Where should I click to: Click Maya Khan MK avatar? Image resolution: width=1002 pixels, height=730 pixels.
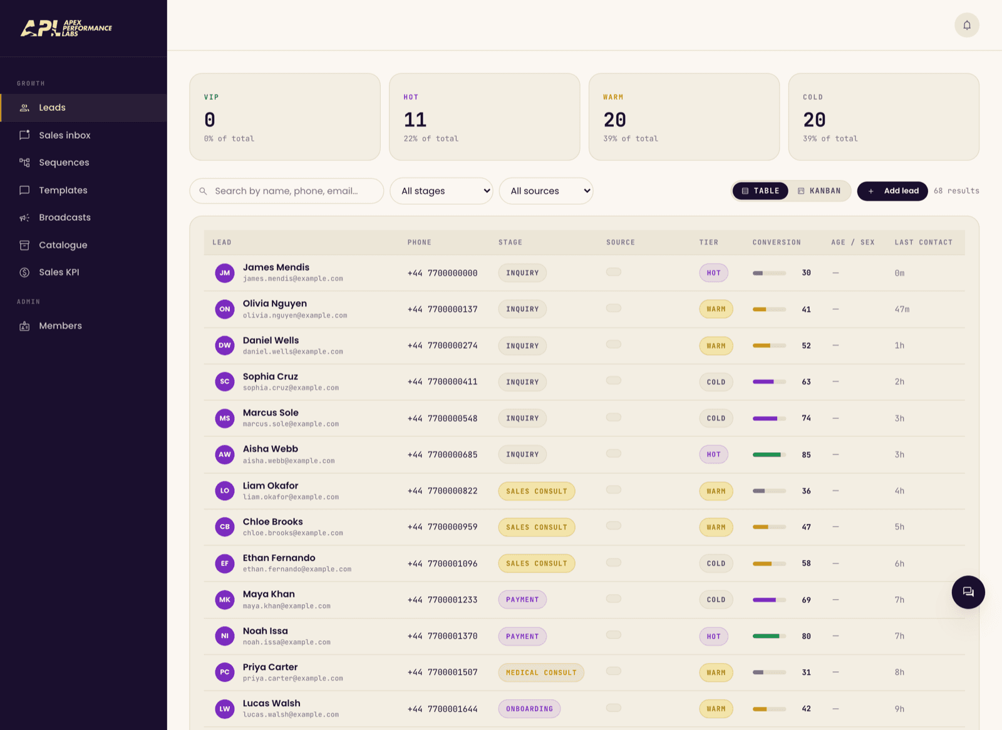click(225, 600)
